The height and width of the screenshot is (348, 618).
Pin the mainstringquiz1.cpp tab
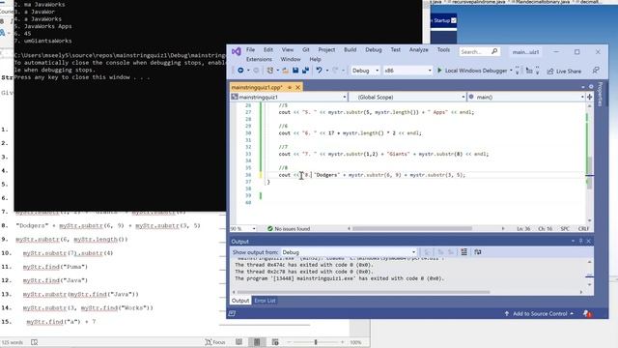point(290,87)
